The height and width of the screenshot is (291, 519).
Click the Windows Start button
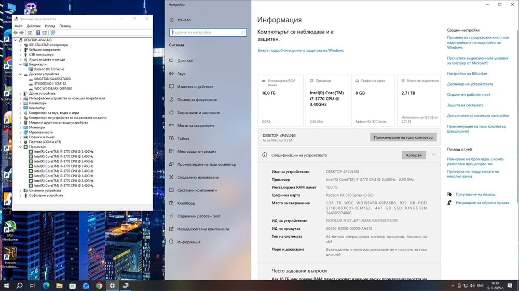pos(6,286)
